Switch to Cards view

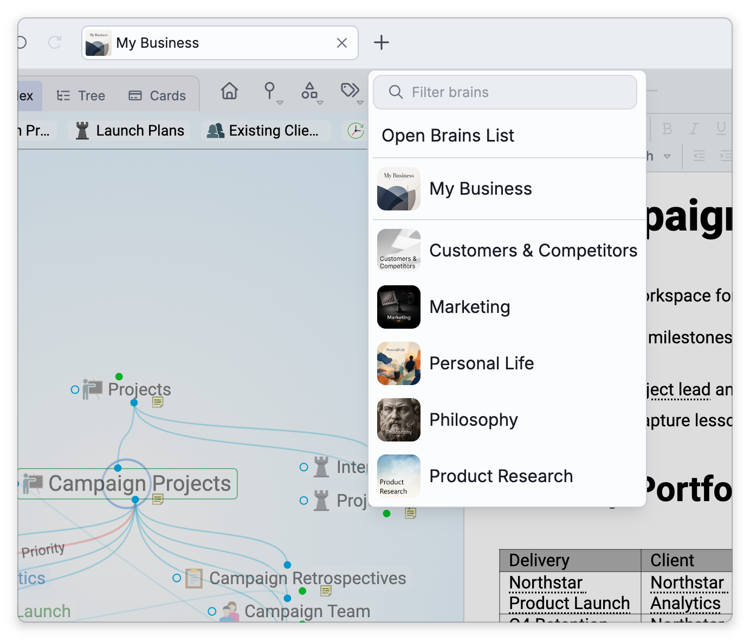(x=157, y=96)
